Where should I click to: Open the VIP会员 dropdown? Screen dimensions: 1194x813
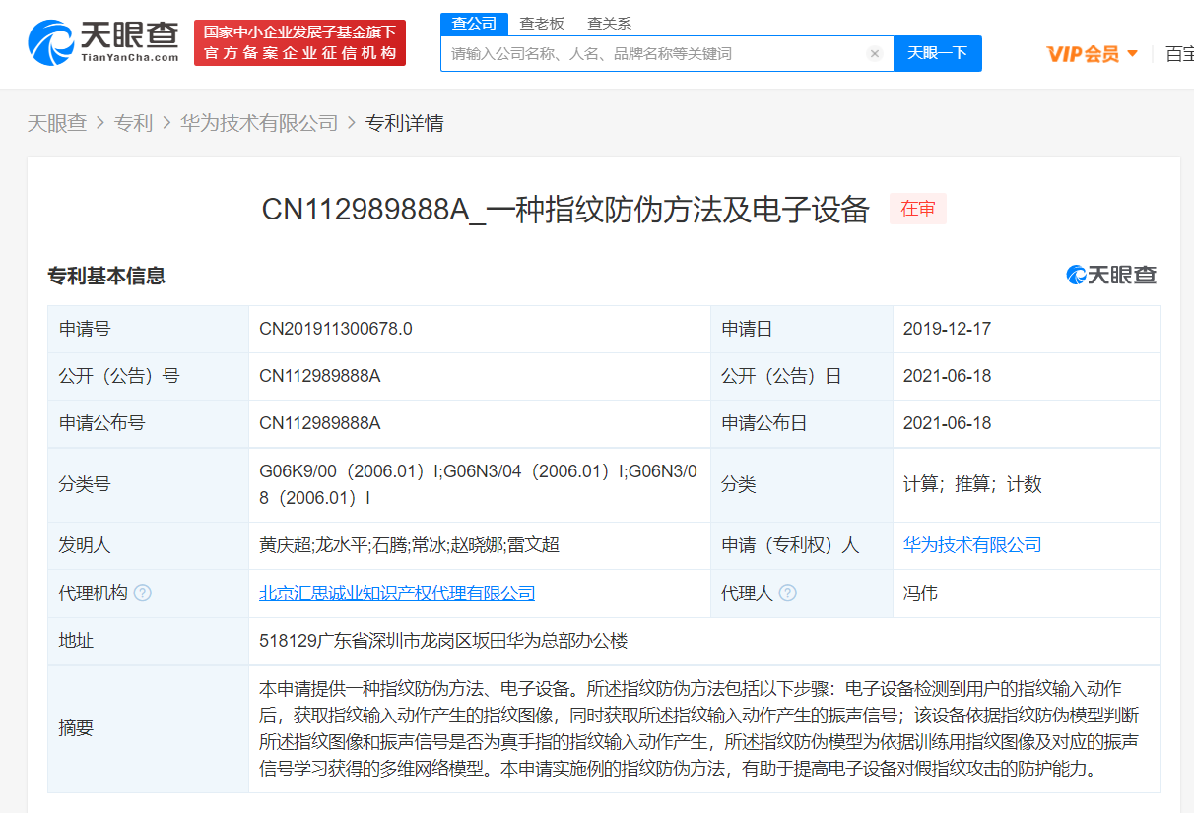[x=1093, y=54]
